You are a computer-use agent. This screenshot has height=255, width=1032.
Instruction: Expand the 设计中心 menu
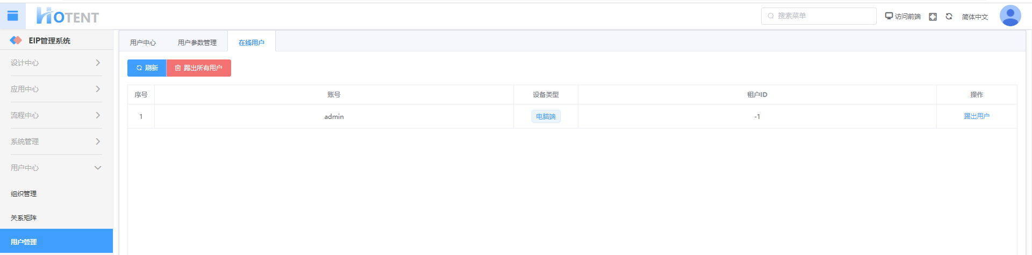pyautogui.click(x=56, y=63)
